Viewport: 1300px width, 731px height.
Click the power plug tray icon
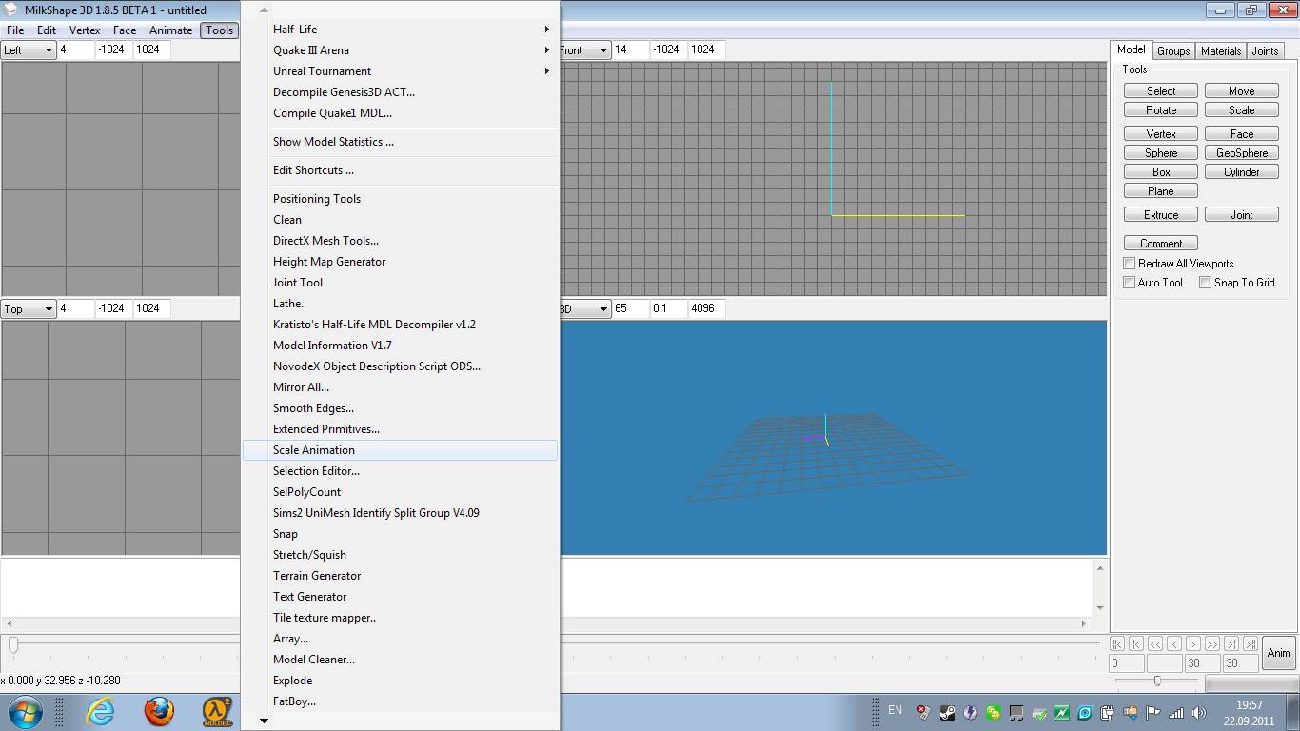(x=1107, y=712)
